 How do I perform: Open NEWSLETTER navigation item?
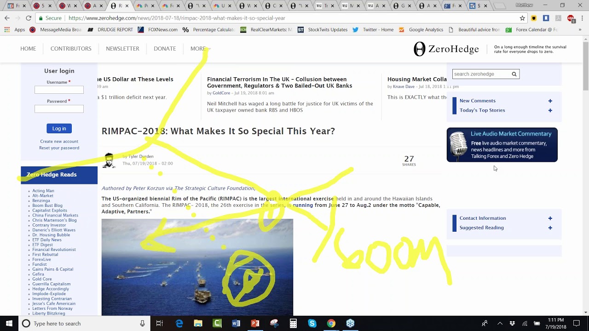pyautogui.click(x=122, y=49)
